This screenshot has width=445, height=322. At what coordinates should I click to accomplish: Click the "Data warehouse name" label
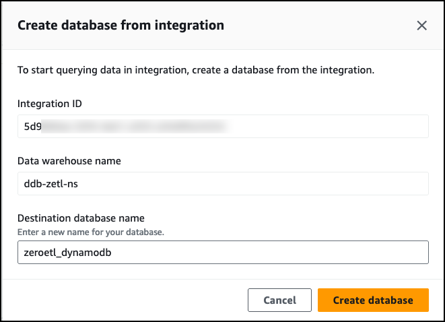point(70,161)
